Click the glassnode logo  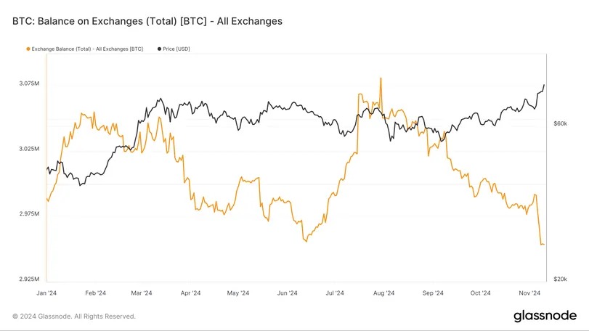point(545,316)
